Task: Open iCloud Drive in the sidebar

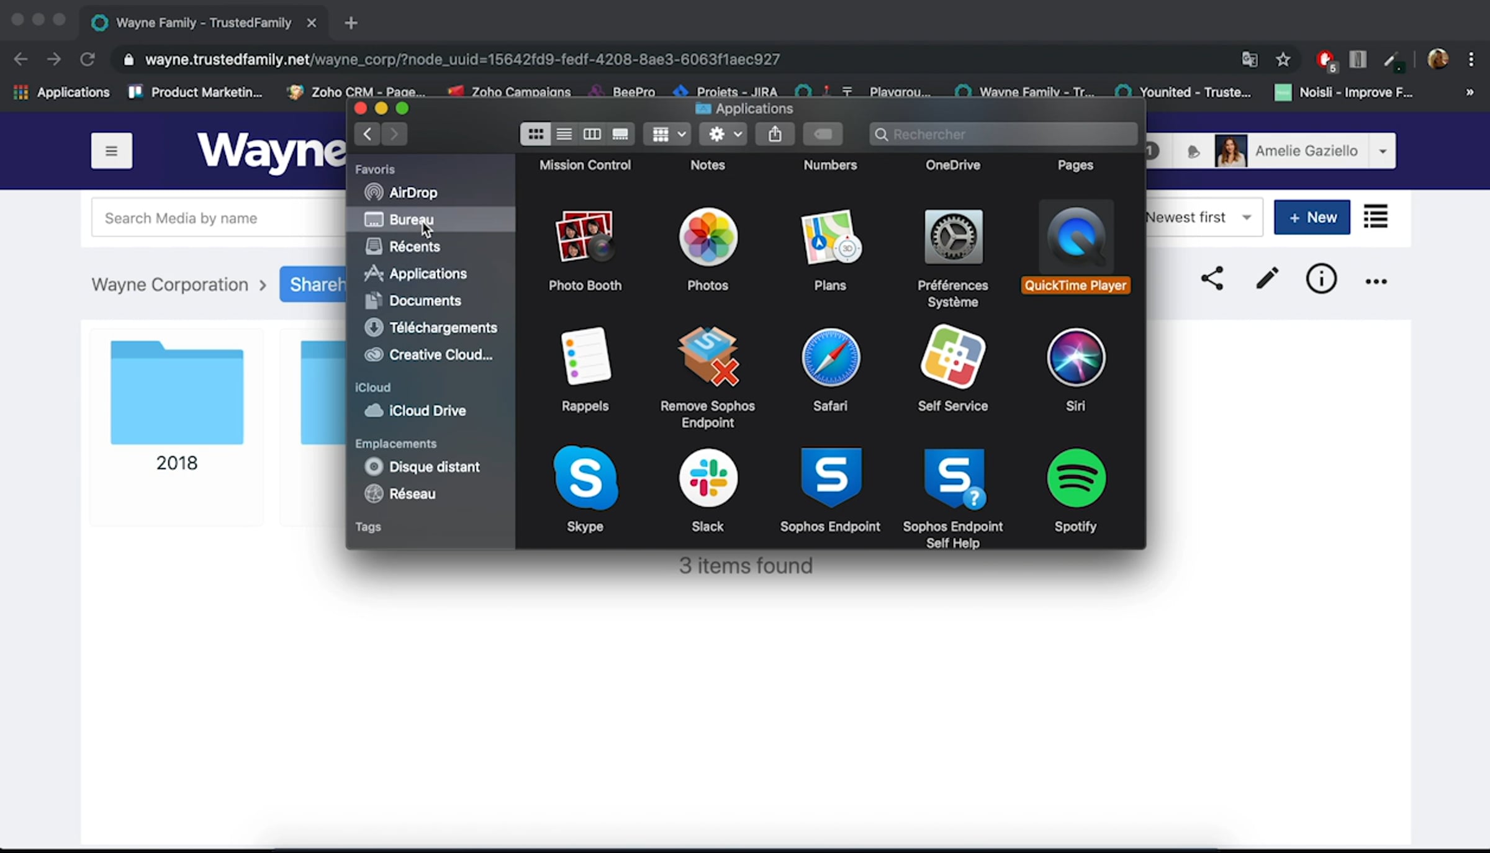Action: click(x=427, y=411)
